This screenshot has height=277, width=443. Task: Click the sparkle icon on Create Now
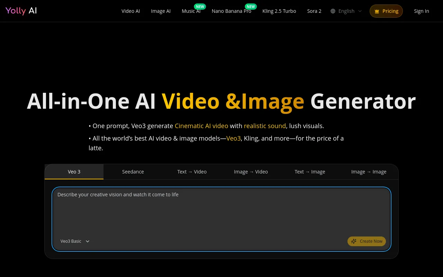[x=354, y=241]
